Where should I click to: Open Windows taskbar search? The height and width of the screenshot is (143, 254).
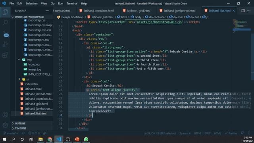click(13, 139)
